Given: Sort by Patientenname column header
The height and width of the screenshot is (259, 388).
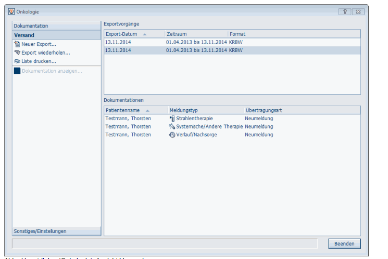Looking at the screenshot, I should click(x=136, y=110).
